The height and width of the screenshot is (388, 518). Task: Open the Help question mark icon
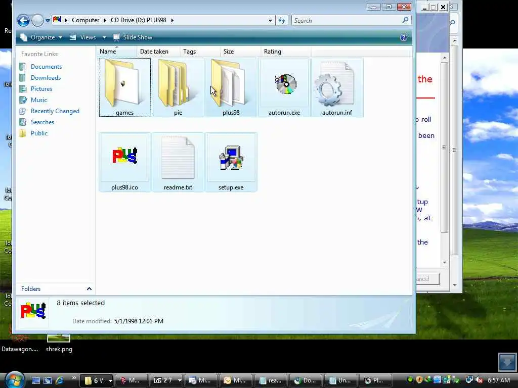tap(403, 37)
